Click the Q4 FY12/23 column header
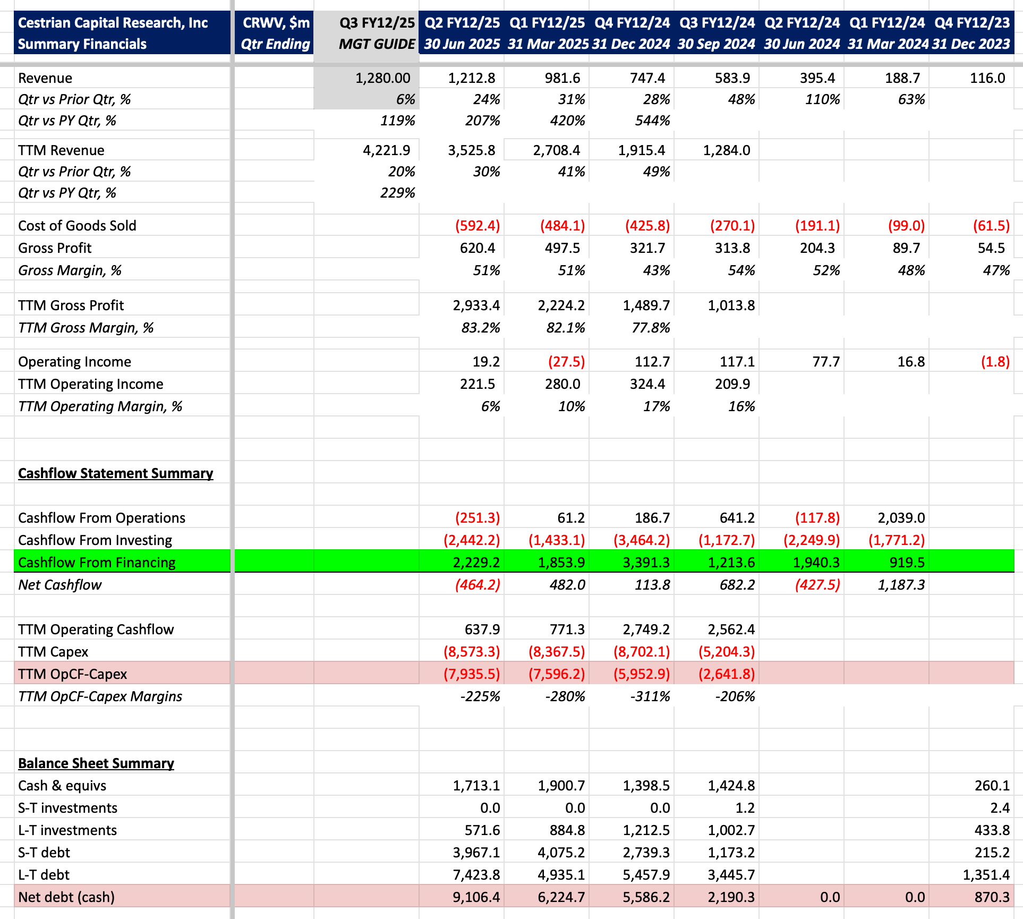The height and width of the screenshot is (919, 1023). pos(971,33)
